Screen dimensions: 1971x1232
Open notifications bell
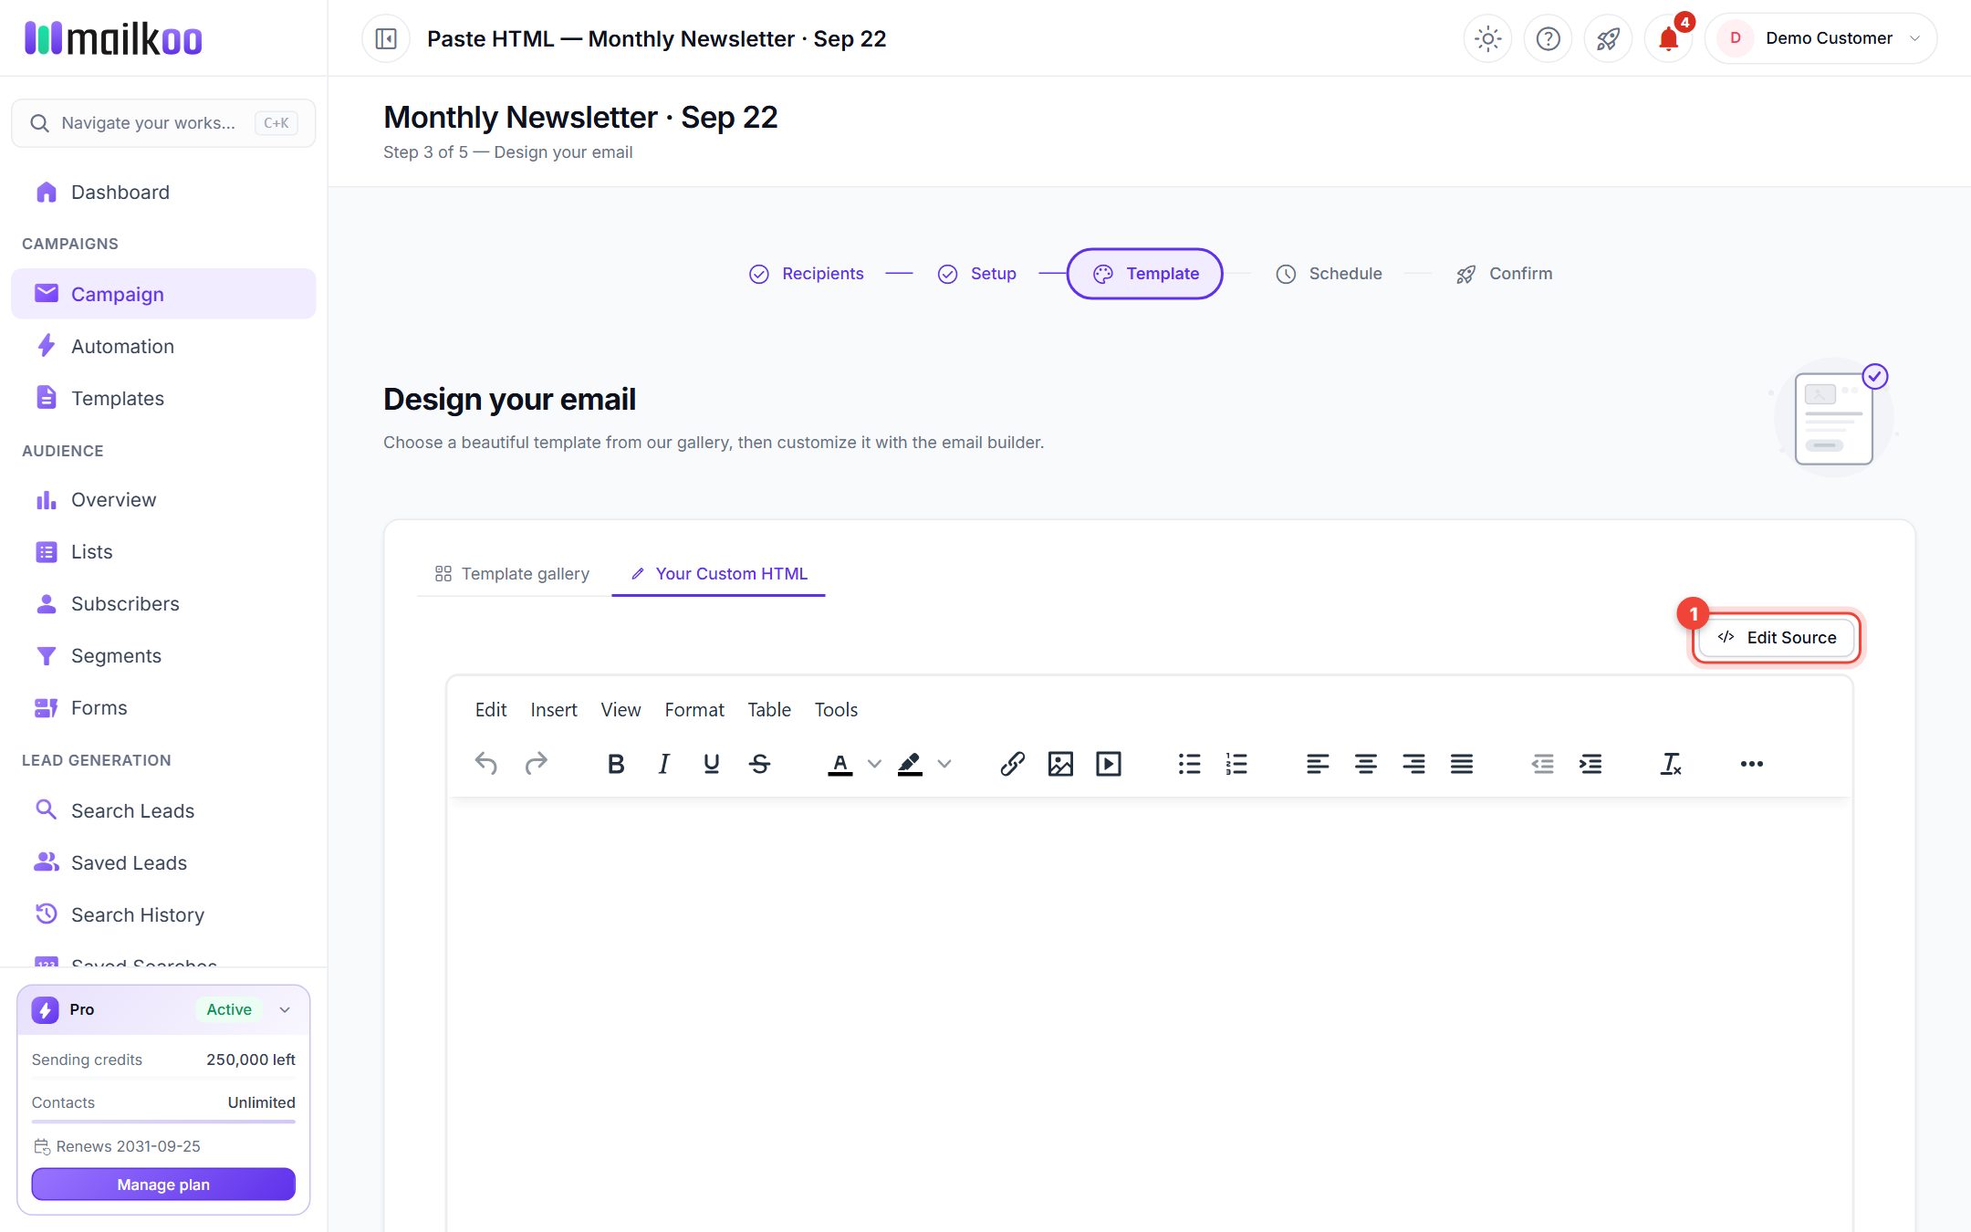tap(1668, 38)
